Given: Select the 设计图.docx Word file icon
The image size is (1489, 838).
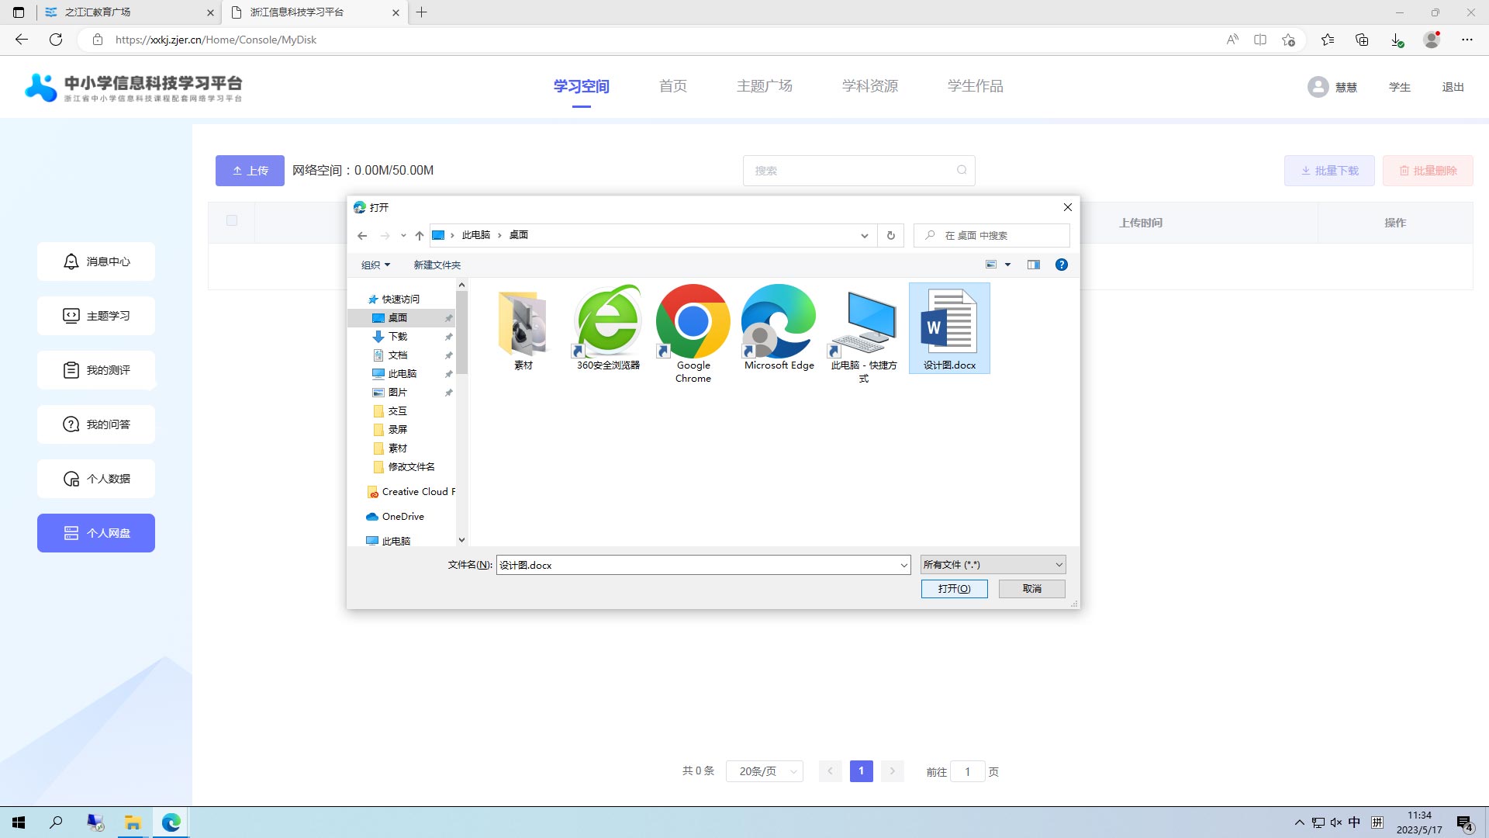Looking at the screenshot, I should [948, 324].
